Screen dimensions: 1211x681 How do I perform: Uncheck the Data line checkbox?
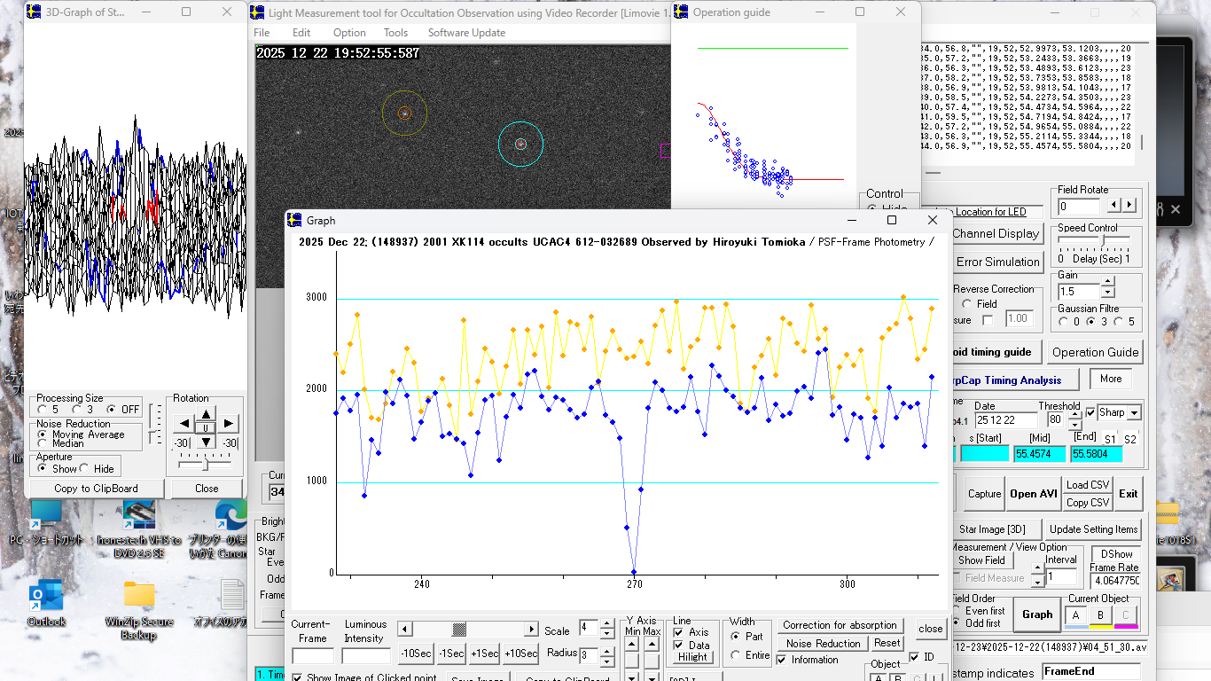(679, 646)
